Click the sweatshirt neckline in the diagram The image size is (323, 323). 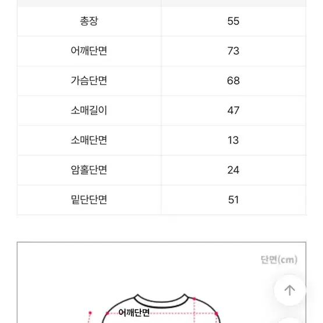(161, 301)
